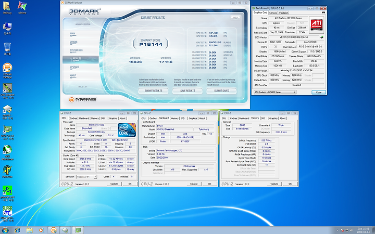Switch to Sensors tab in GPU-Z
375x234 pixels.
(273, 12)
